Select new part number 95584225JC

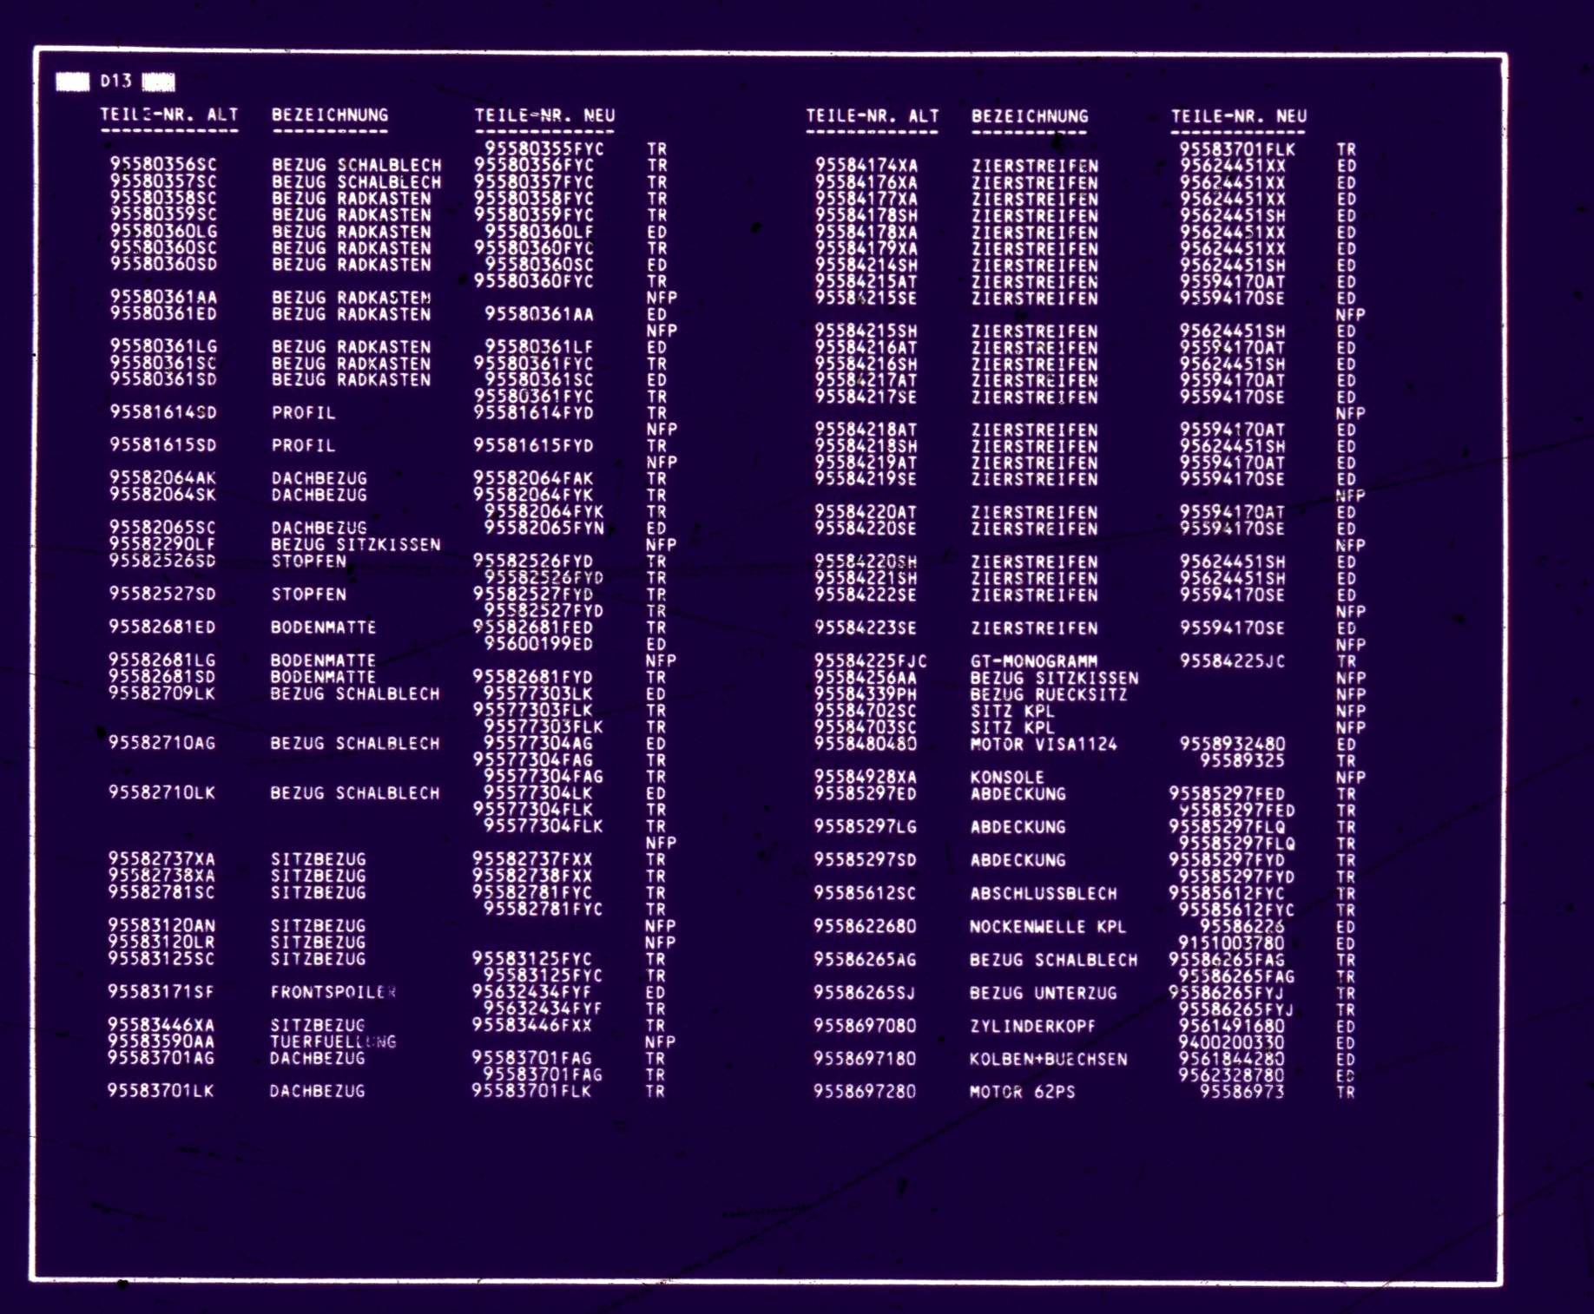click(x=1233, y=661)
